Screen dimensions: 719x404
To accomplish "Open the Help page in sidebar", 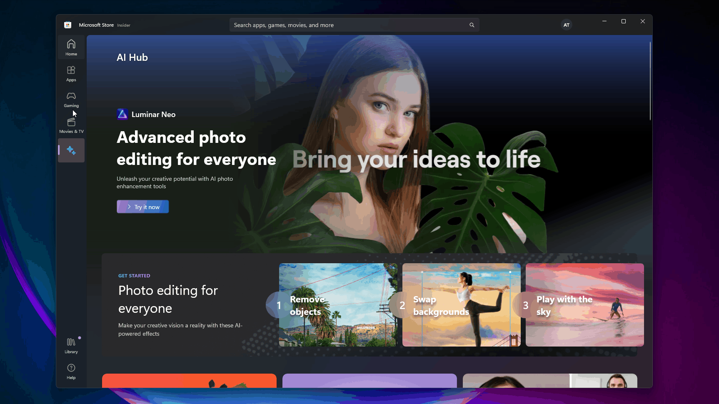I will tap(71, 372).
